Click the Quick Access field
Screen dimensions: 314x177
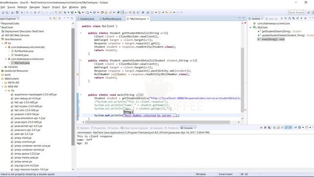tap(296, 12)
